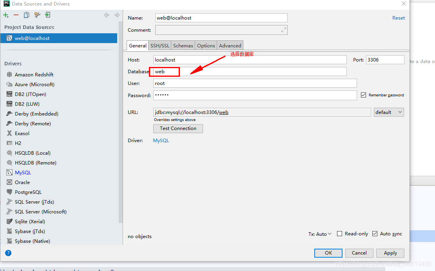
Task: Click the Reset link
Action: pyautogui.click(x=399, y=18)
